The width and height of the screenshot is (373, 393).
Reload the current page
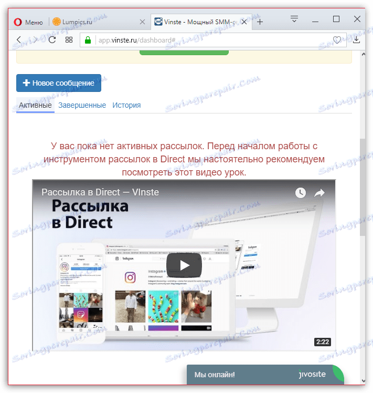point(52,39)
